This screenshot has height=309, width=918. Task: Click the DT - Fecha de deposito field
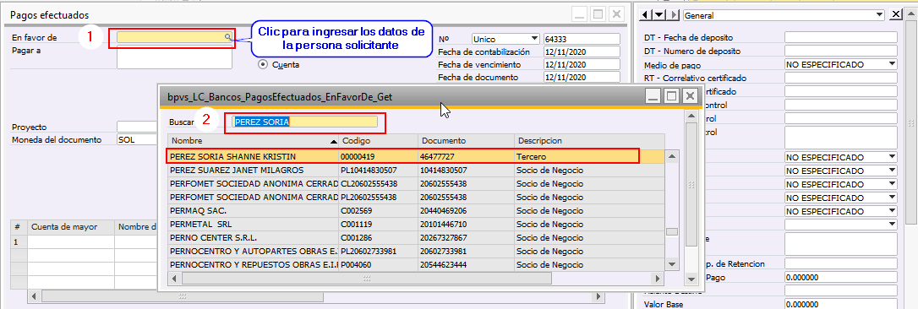(x=841, y=37)
